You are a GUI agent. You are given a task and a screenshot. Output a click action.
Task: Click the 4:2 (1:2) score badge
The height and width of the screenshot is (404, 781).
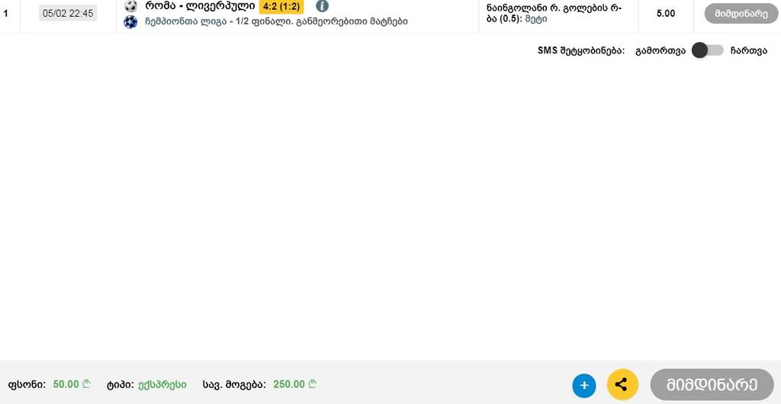tap(281, 6)
